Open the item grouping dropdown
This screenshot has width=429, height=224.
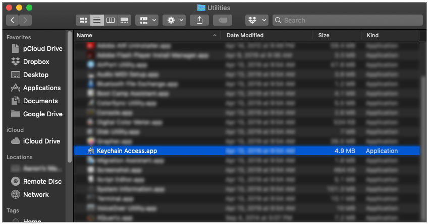[147, 20]
